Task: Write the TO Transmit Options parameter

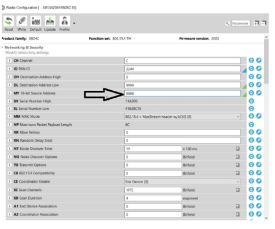Action: 259,165
